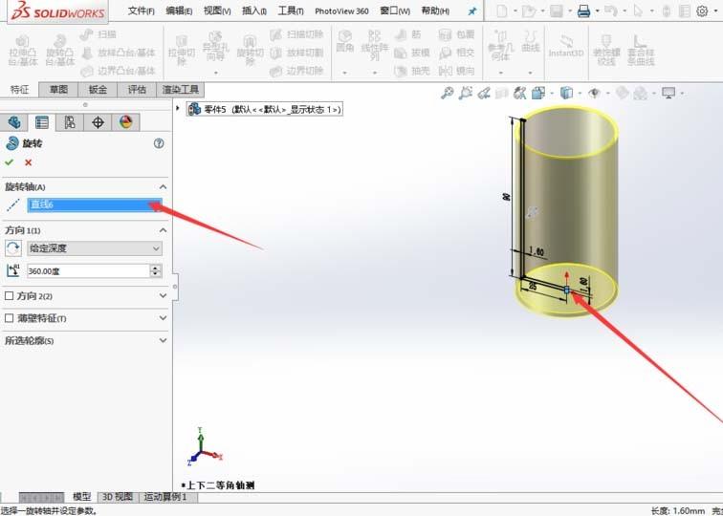Click the 360.00度 angle input field
Image resolution: width=723 pixels, height=516 pixels.
[x=88, y=271]
